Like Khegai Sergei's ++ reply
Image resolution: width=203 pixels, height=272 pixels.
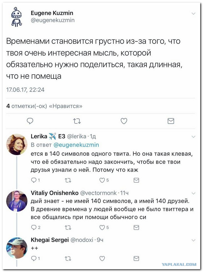(x=102, y=259)
